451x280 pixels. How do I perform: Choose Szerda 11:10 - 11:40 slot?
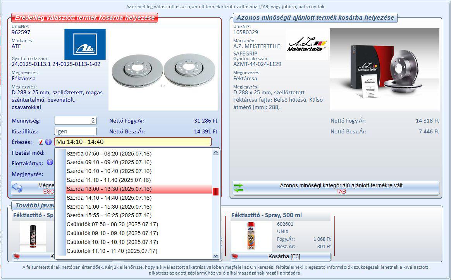pyautogui.click(x=139, y=180)
